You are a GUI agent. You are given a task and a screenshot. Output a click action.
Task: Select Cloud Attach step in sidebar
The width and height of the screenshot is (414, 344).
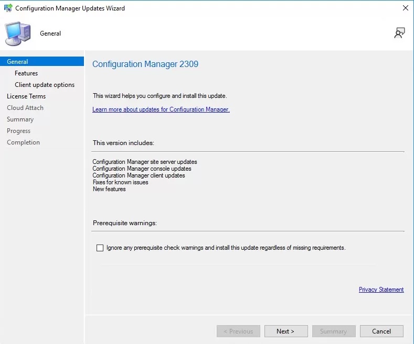click(x=25, y=108)
